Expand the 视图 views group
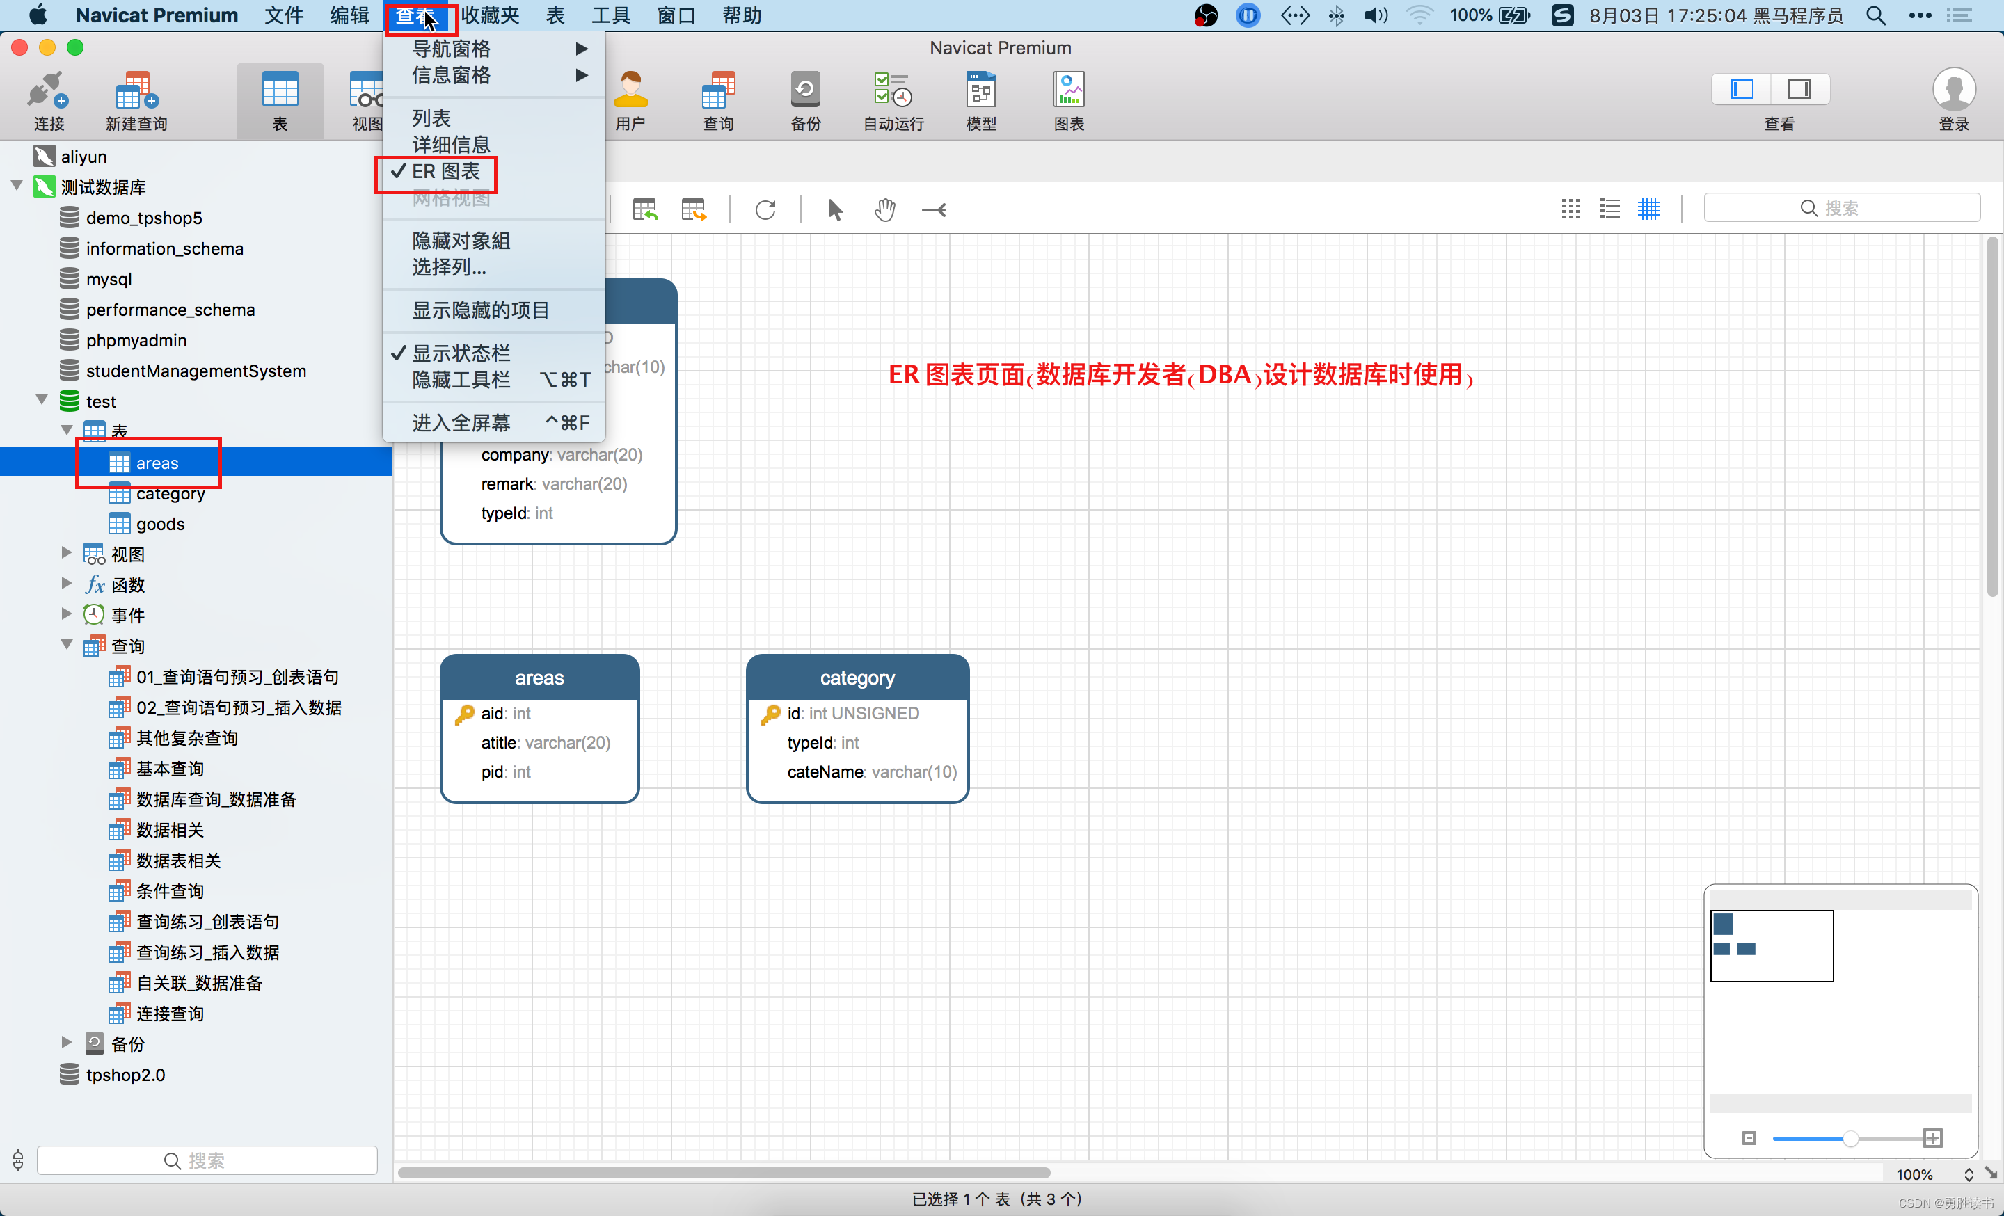Viewport: 2004px width, 1216px height. click(x=67, y=554)
